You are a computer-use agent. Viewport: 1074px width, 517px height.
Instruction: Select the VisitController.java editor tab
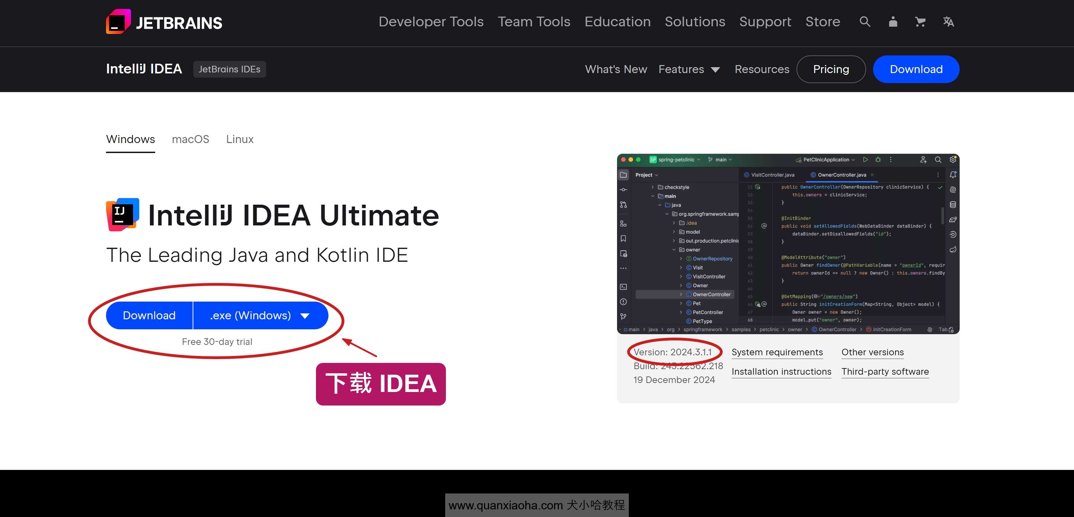[x=769, y=175]
